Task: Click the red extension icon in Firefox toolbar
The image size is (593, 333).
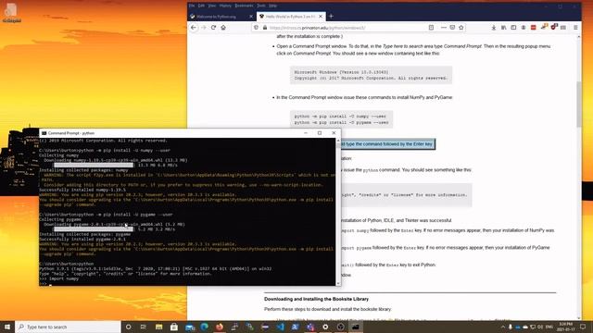Action: coord(534,28)
